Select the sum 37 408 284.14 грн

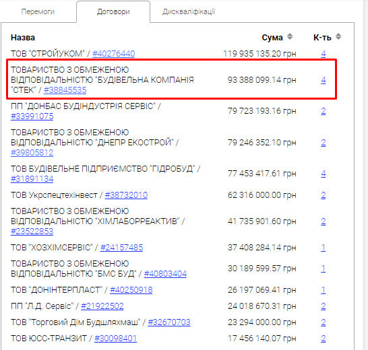262,248
